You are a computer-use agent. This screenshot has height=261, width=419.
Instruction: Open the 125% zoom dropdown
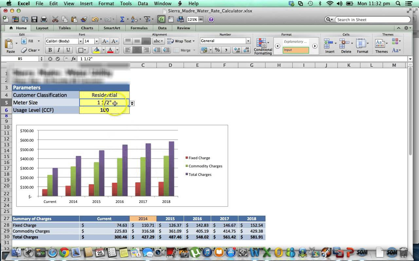click(201, 20)
